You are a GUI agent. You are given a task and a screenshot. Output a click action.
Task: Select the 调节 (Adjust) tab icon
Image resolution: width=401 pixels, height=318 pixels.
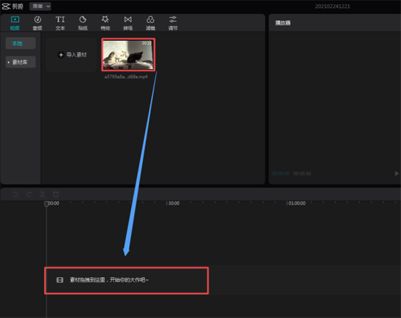coord(173,23)
